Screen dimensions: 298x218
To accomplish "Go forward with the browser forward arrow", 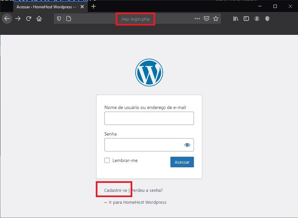I will 18,19.
